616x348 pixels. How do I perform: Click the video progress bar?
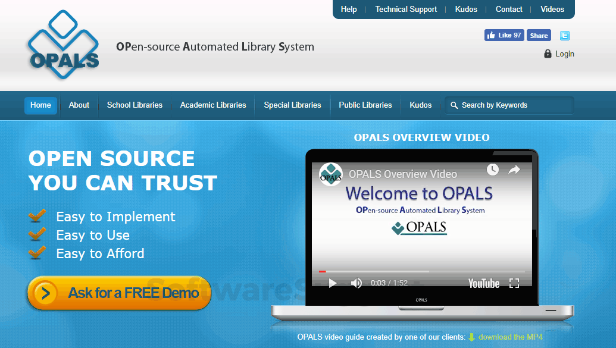pos(422,271)
